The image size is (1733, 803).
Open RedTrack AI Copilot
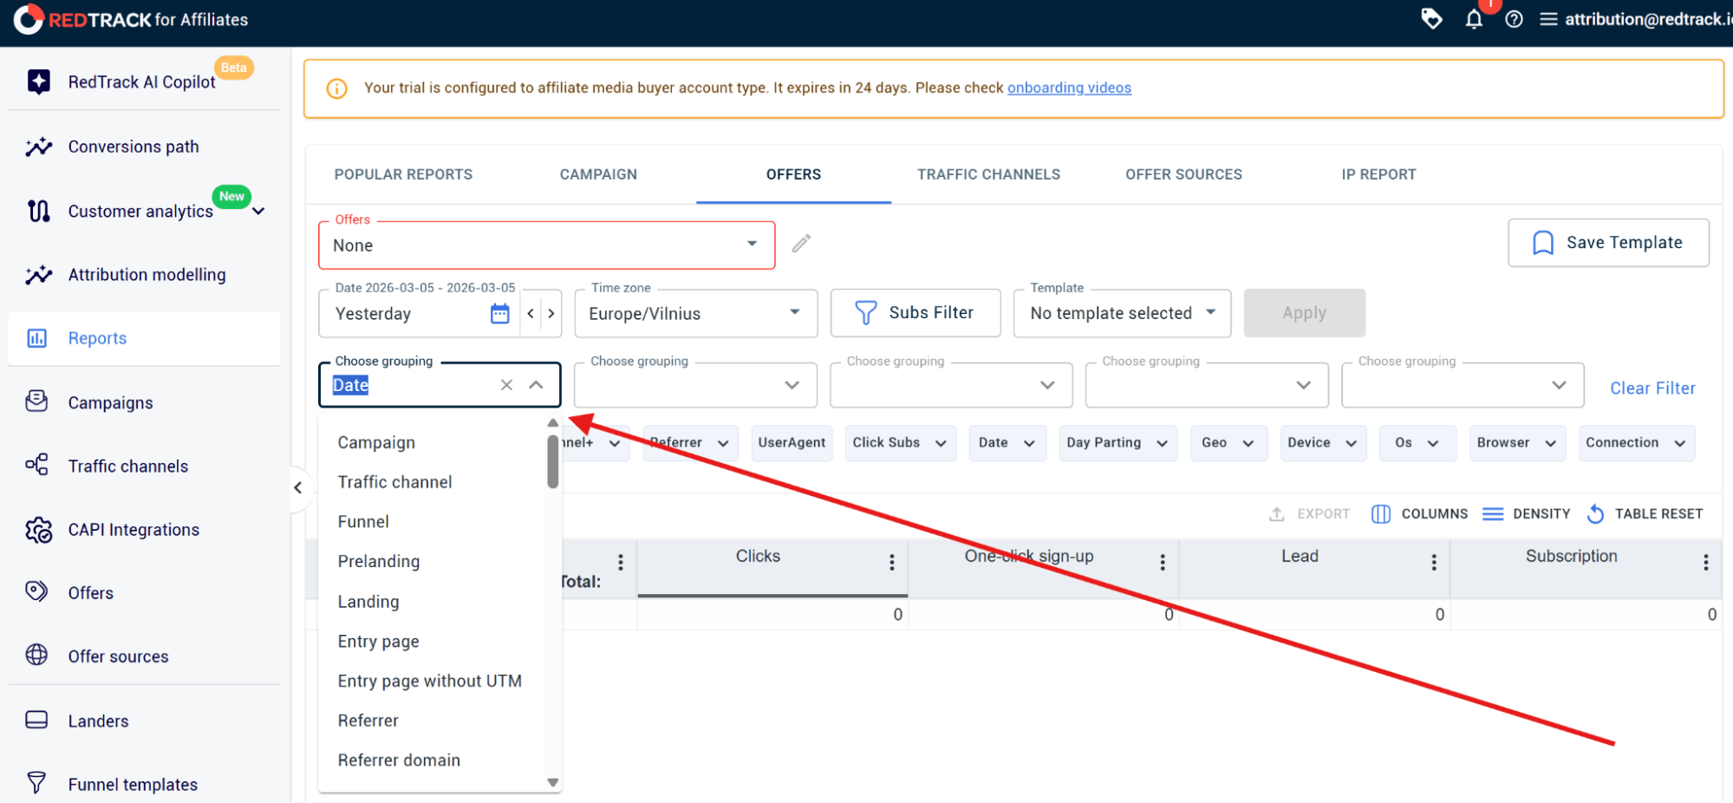coord(141,82)
